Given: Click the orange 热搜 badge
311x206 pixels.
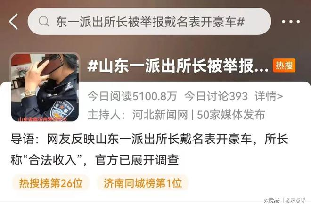Looking at the screenshot, I should tap(284, 66).
